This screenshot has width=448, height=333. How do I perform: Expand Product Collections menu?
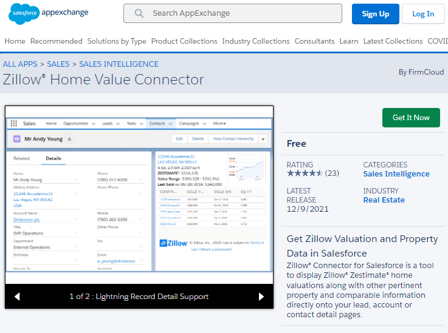(x=184, y=41)
